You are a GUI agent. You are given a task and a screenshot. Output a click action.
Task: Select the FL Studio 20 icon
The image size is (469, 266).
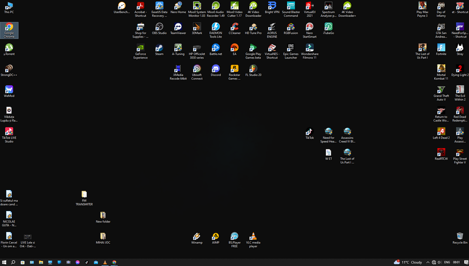point(253,70)
